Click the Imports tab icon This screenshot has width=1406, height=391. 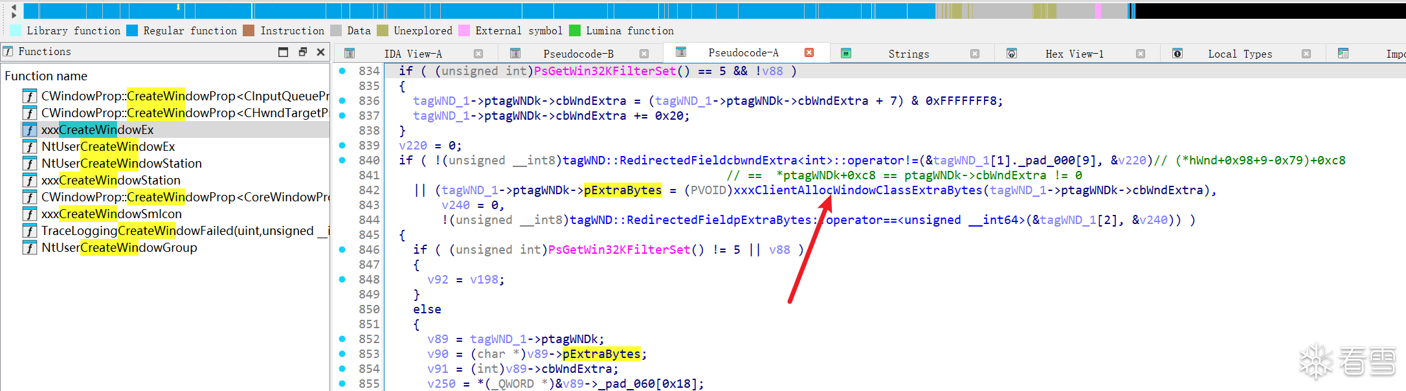(1343, 54)
